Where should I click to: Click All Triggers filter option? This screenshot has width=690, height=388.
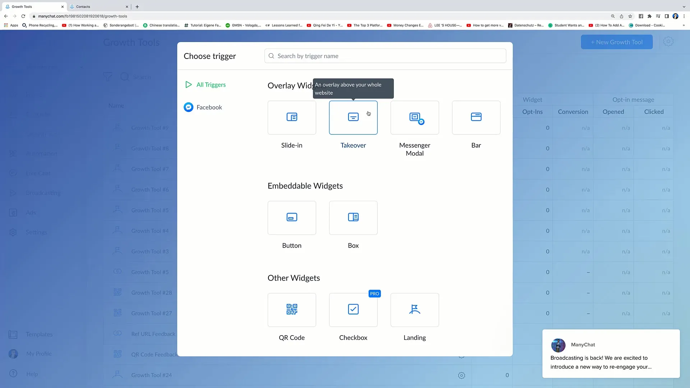(x=211, y=84)
